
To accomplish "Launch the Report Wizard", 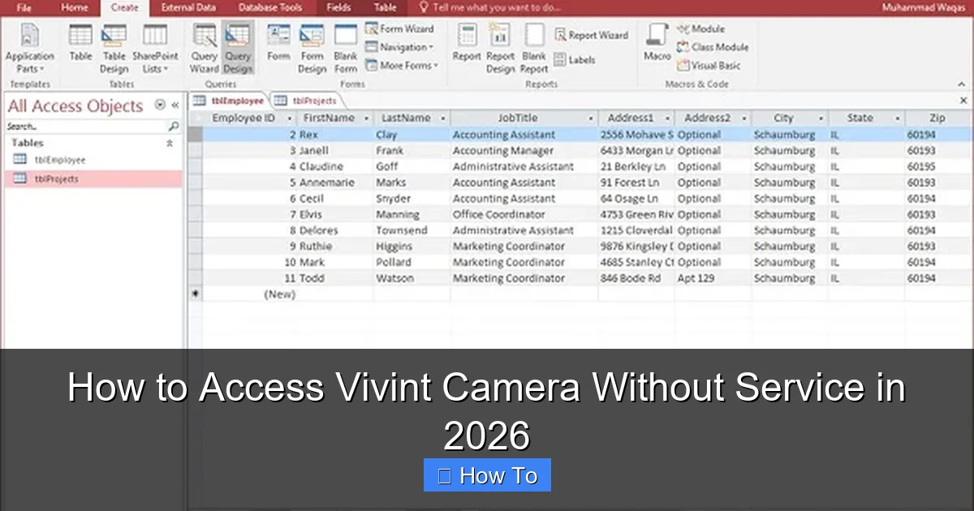I will [x=592, y=35].
